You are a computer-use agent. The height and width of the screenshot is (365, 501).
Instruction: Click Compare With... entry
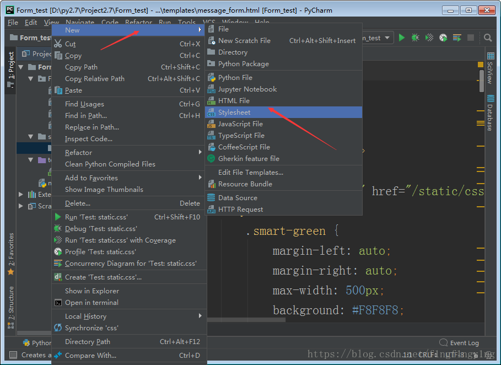(128, 356)
